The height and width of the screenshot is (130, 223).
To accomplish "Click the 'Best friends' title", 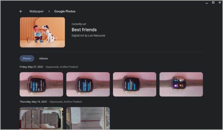I will [x=84, y=30].
